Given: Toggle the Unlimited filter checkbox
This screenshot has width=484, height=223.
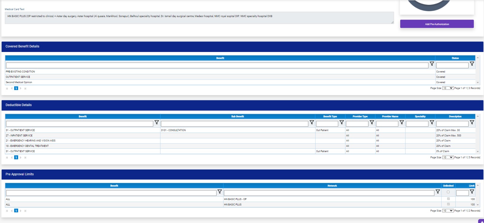Looking at the screenshot, I should point(448,192).
